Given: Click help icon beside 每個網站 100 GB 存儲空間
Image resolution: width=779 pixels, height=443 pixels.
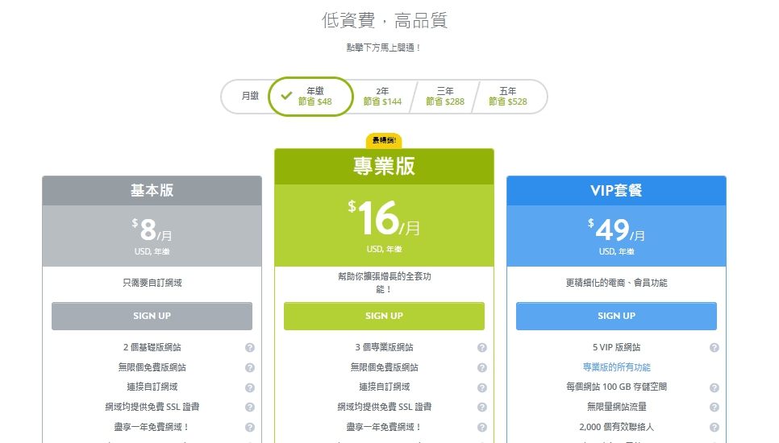Looking at the screenshot, I should click(714, 387).
